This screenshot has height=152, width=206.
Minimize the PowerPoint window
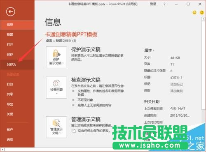(x=176, y=4)
